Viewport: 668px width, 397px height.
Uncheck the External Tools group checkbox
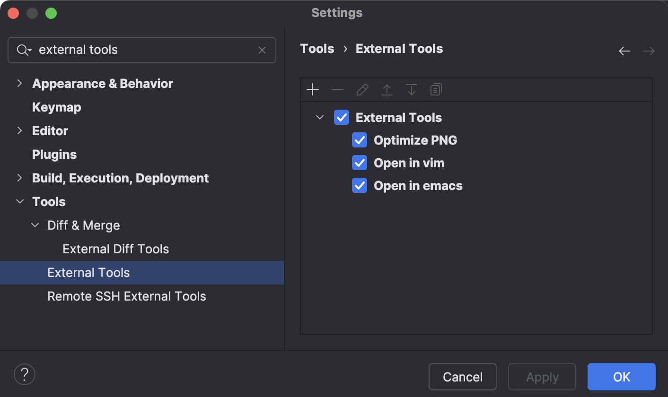(342, 118)
